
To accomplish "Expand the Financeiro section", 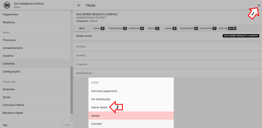I will point(82,64).
